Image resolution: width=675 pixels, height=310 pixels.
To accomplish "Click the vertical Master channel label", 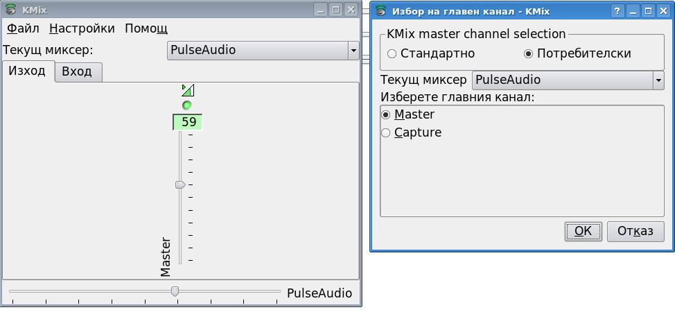I will [x=166, y=257].
